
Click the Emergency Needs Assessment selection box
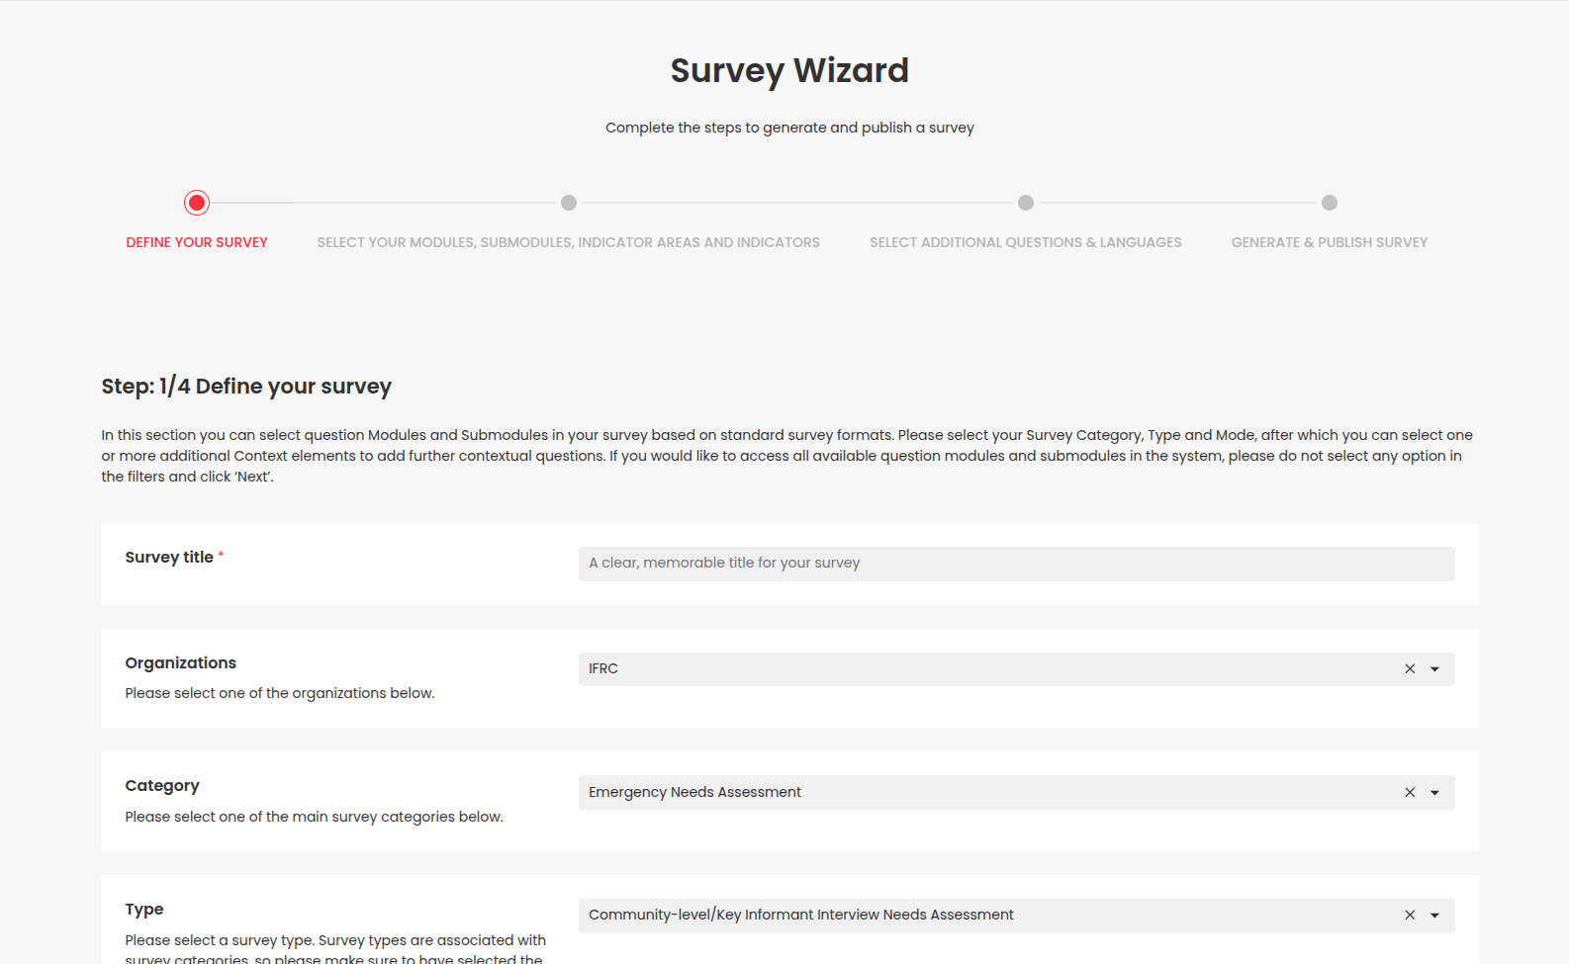[x=890, y=792]
